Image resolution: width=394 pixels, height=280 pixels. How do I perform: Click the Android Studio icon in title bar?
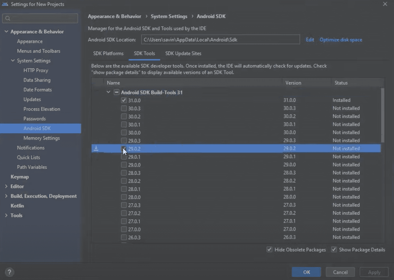click(4, 4)
